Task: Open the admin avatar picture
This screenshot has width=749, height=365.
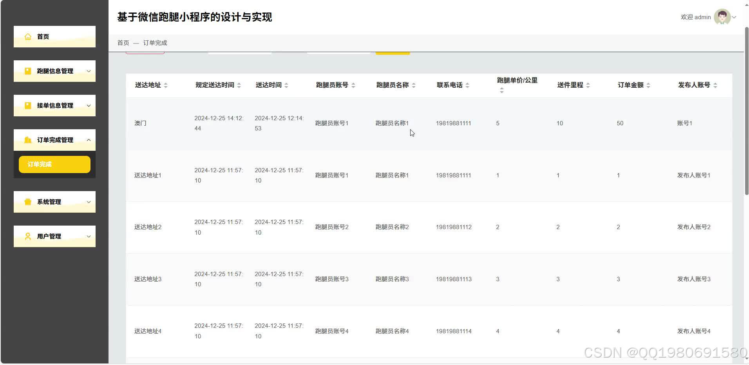Action: [722, 17]
